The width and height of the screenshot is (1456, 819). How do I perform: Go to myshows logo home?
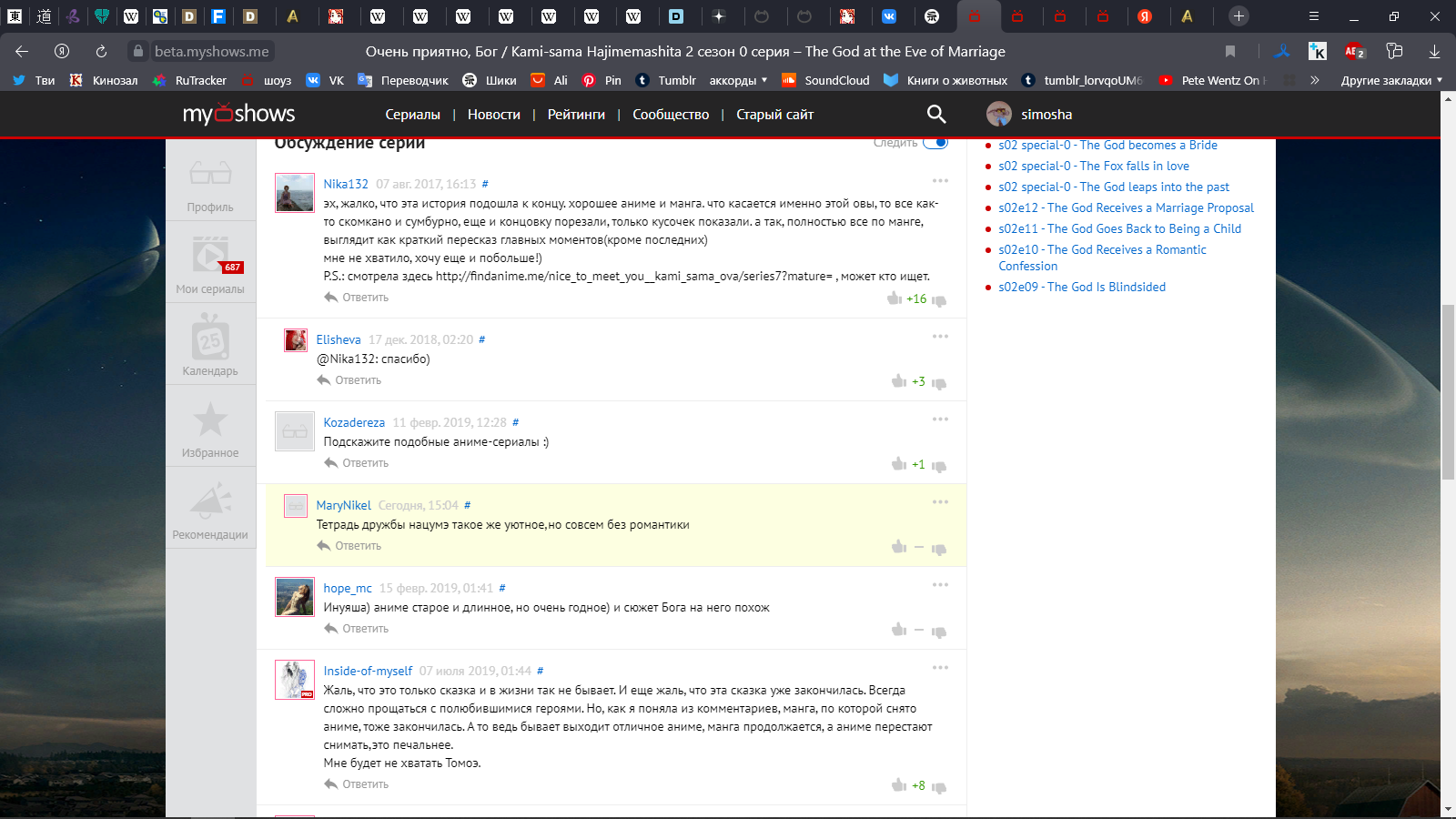(x=238, y=114)
